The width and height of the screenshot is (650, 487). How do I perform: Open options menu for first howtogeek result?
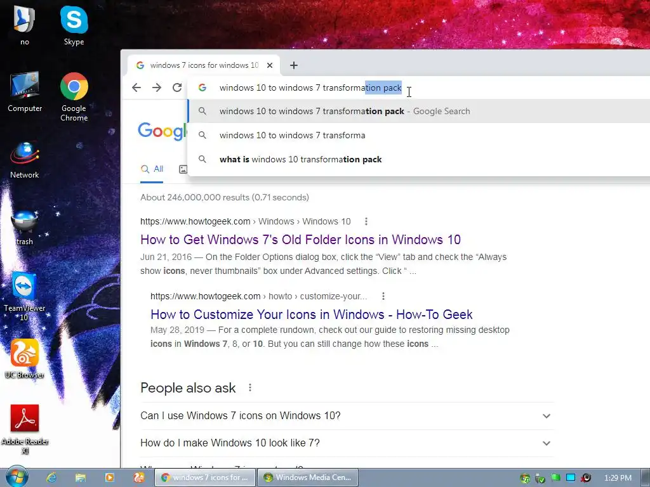tap(366, 221)
